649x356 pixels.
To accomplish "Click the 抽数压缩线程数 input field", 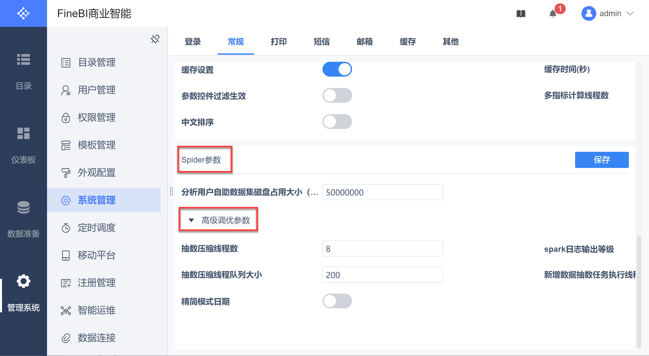I will coord(383,249).
